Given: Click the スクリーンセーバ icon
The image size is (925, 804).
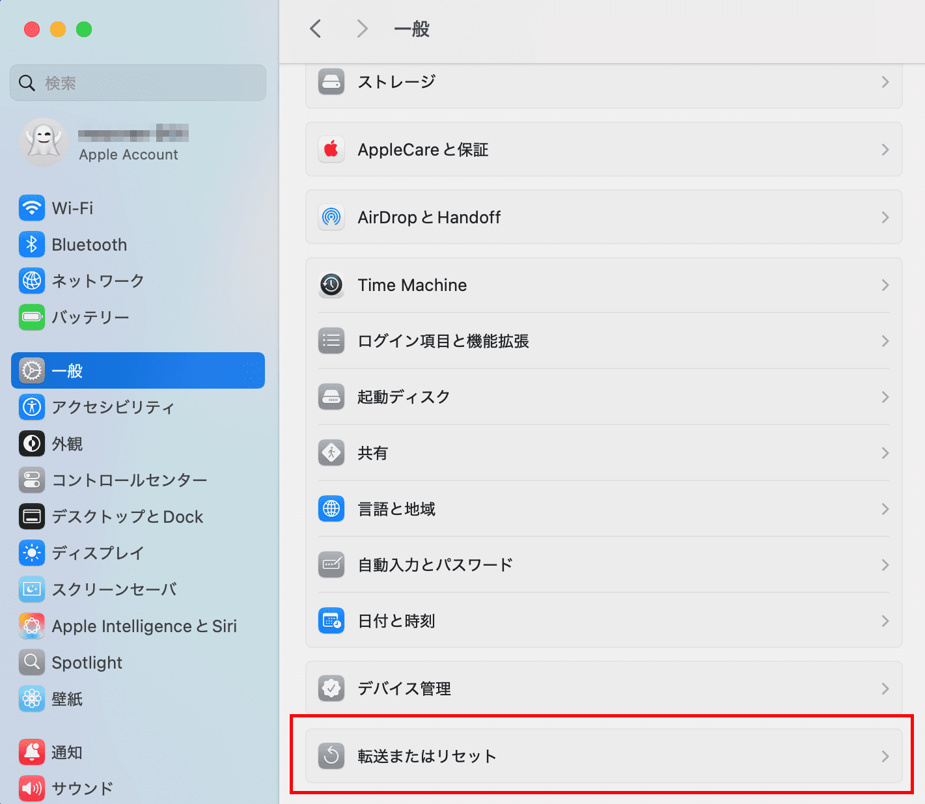Looking at the screenshot, I should click(x=32, y=589).
